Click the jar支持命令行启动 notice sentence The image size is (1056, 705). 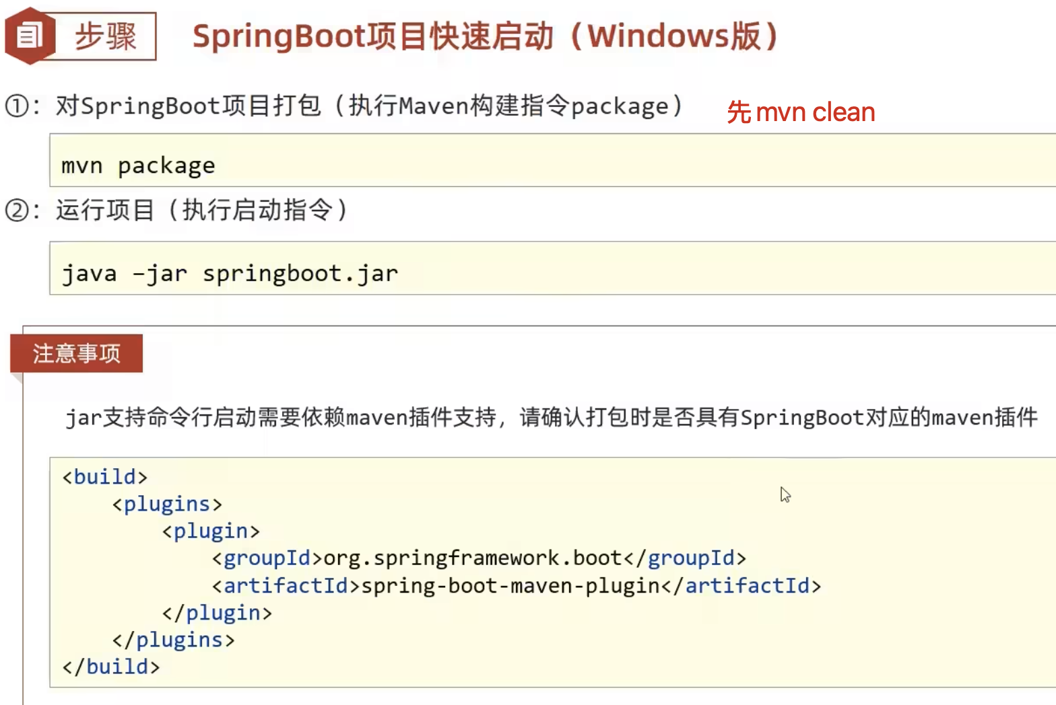point(551,417)
